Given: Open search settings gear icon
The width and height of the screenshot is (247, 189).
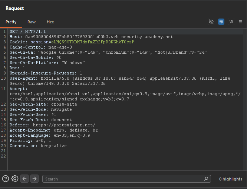Looking at the screenshot, I should coord(15,179).
